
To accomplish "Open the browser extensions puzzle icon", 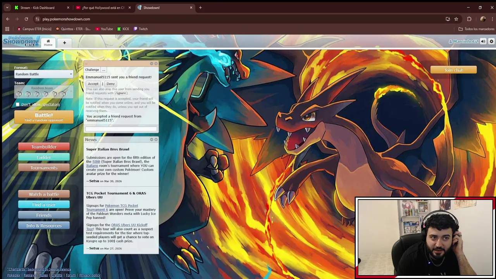I will [x=469, y=19].
